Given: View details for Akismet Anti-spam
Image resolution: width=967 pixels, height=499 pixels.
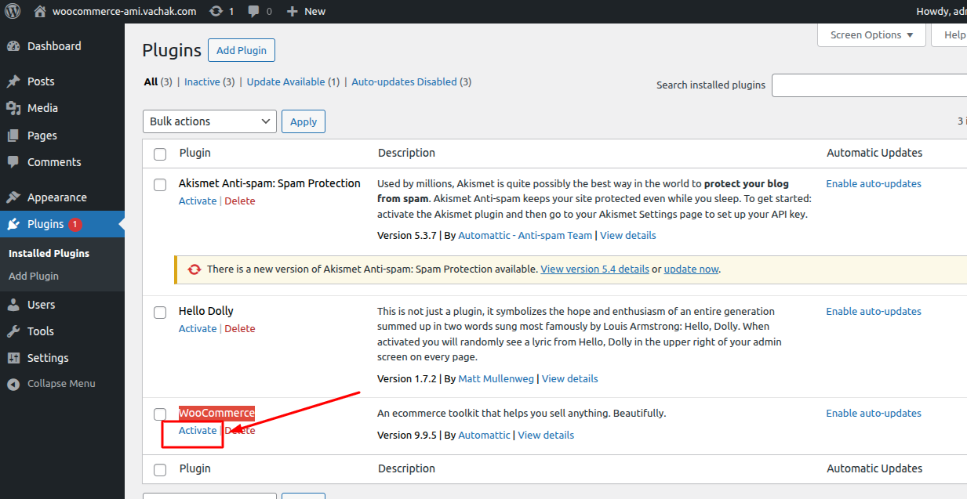Looking at the screenshot, I should point(628,235).
